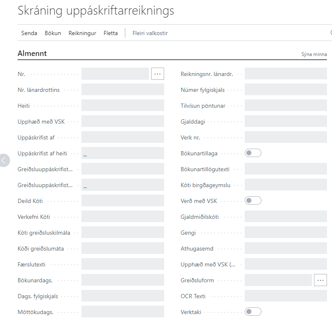This screenshot has height=332, width=332.
Task: Click the Fletta action
Action: click(x=111, y=33)
